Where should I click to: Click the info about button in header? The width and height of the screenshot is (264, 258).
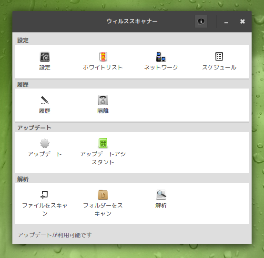coord(201,21)
